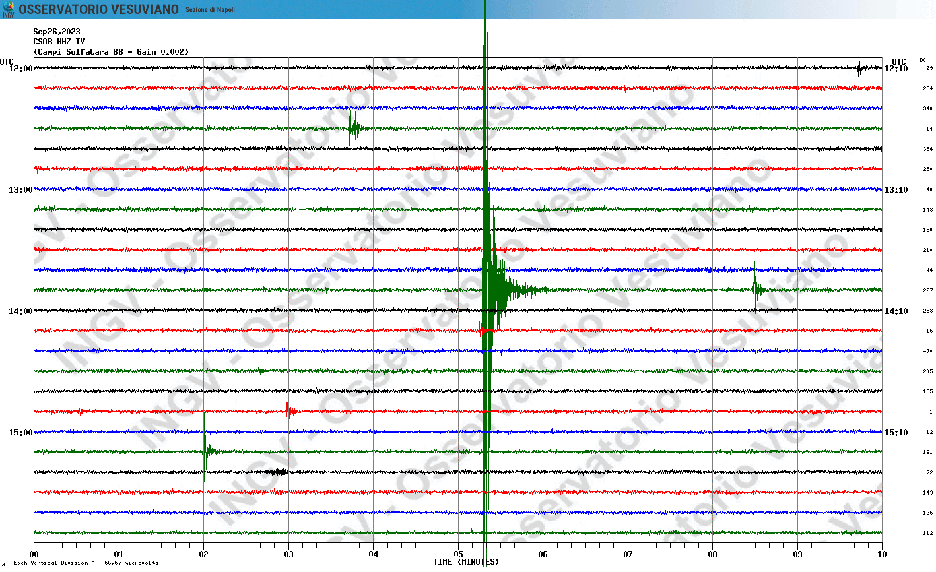936x572 pixels.
Task: Click the DC value '210'
Action: click(x=927, y=250)
